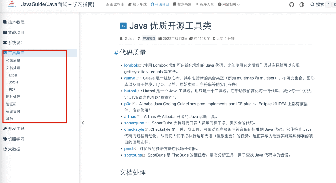Open 系统设计 in sidebar
This screenshot has width=336, height=183.
(x=14, y=43)
